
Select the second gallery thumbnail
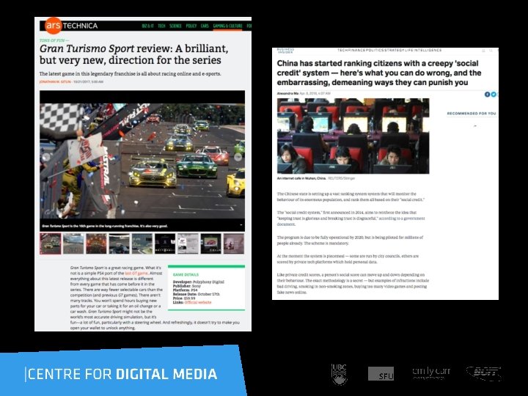[73, 243]
